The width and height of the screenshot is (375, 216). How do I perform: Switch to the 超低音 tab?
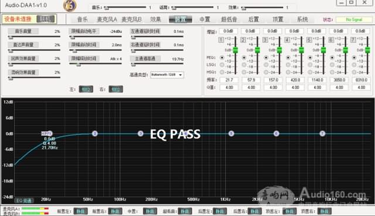[229, 19]
